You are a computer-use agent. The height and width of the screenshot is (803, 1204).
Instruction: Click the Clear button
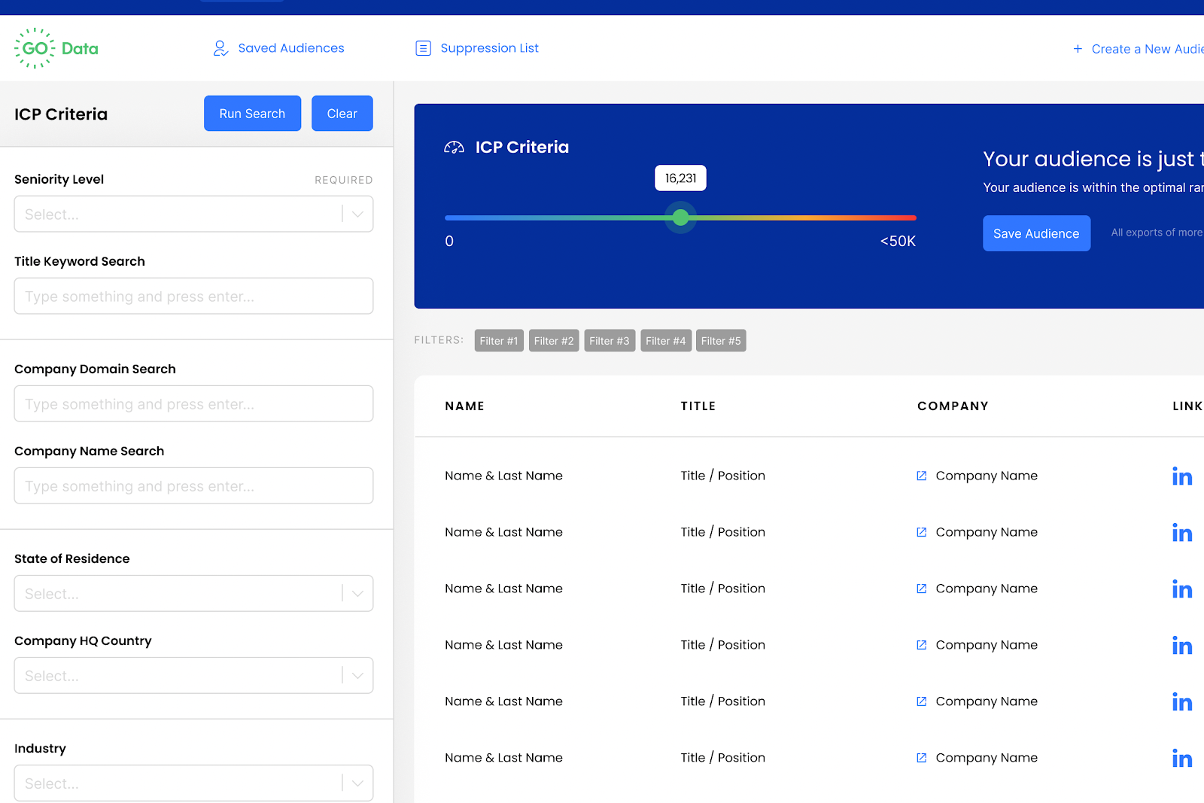pyautogui.click(x=342, y=113)
